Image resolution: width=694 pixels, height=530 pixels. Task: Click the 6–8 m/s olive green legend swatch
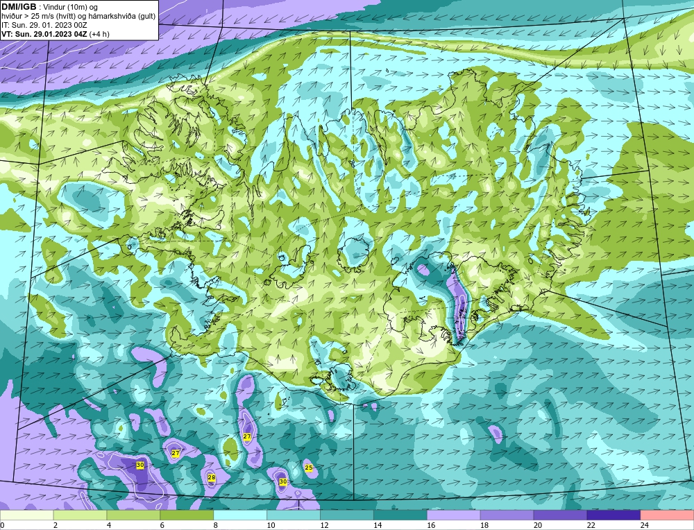[187, 515]
